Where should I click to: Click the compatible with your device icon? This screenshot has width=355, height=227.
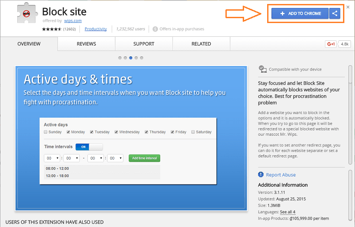263,69
